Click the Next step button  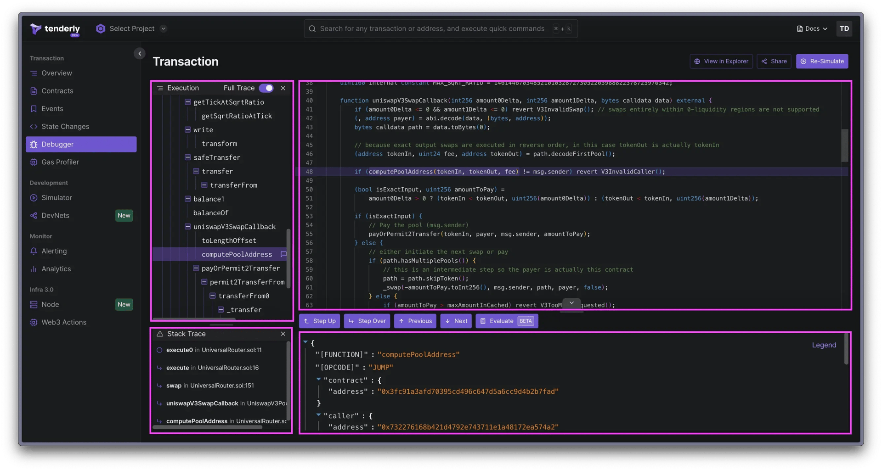coord(456,321)
